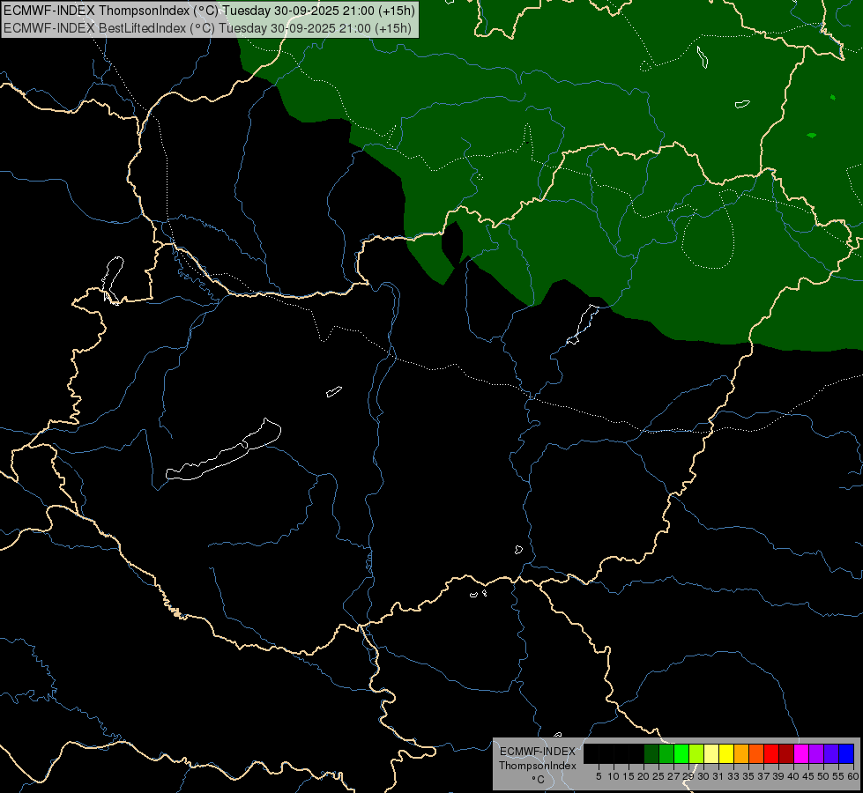Click legend tick value 25
The height and width of the screenshot is (793, 863).
[x=658, y=776]
